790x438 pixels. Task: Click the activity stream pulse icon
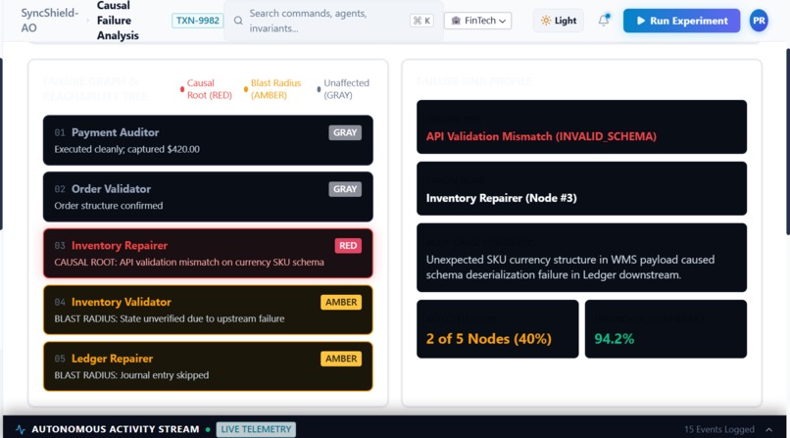21,429
